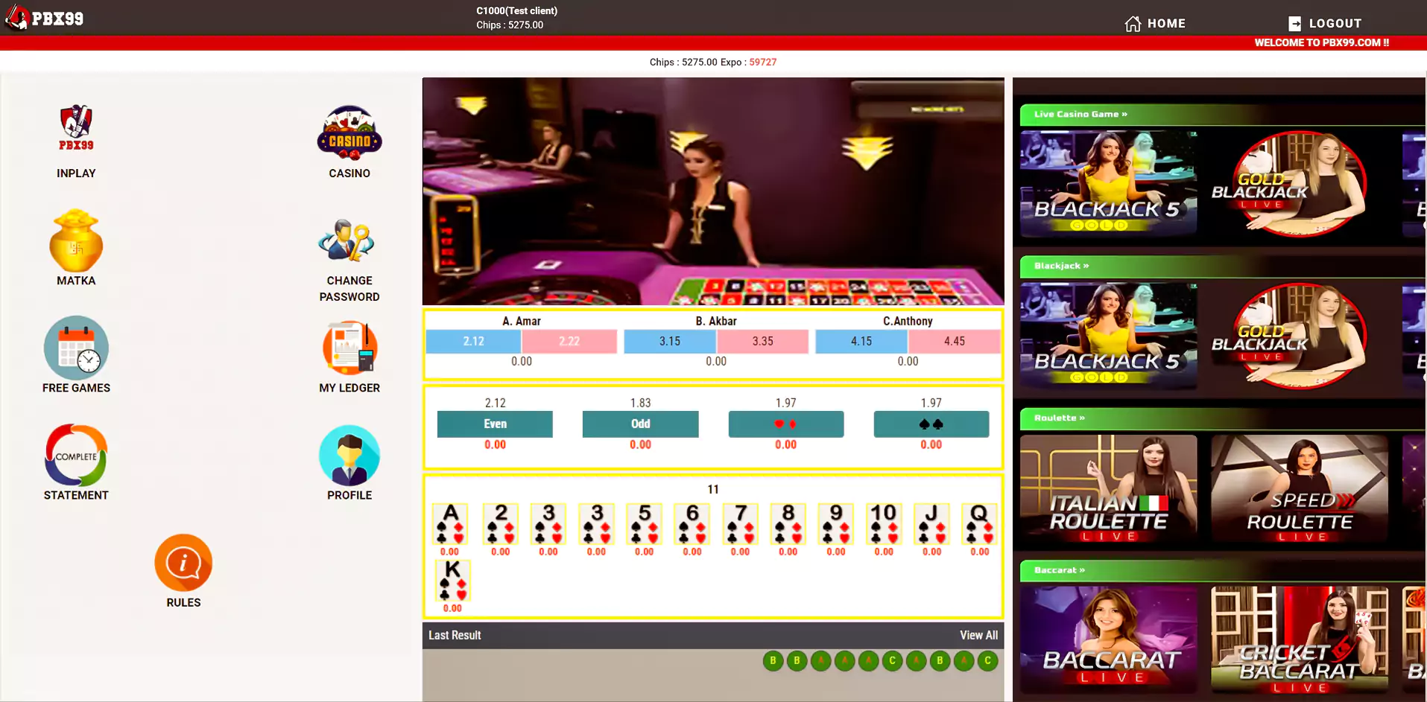Open the Rules info icon
The image size is (1427, 702).
click(x=183, y=563)
